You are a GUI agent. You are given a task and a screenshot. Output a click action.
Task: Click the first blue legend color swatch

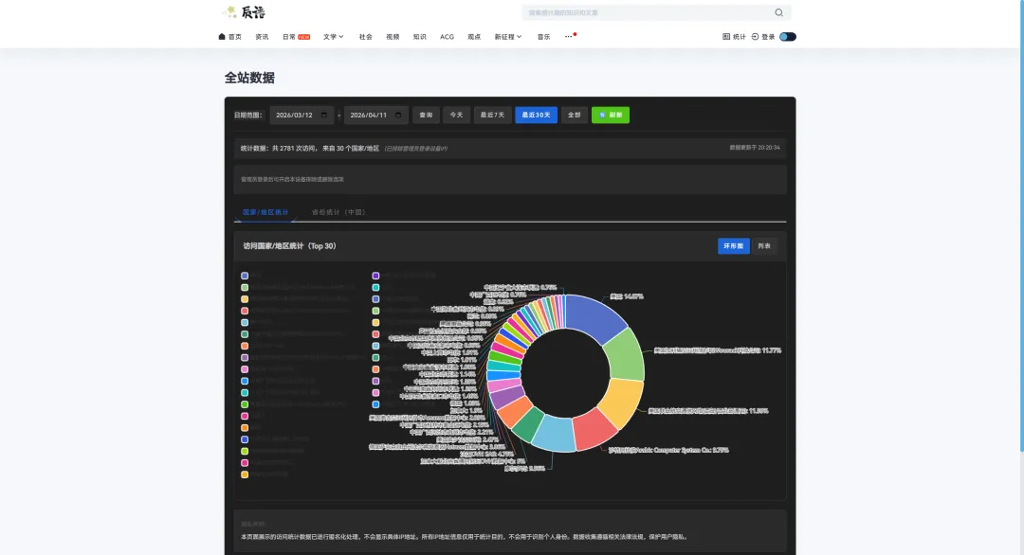coord(245,276)
